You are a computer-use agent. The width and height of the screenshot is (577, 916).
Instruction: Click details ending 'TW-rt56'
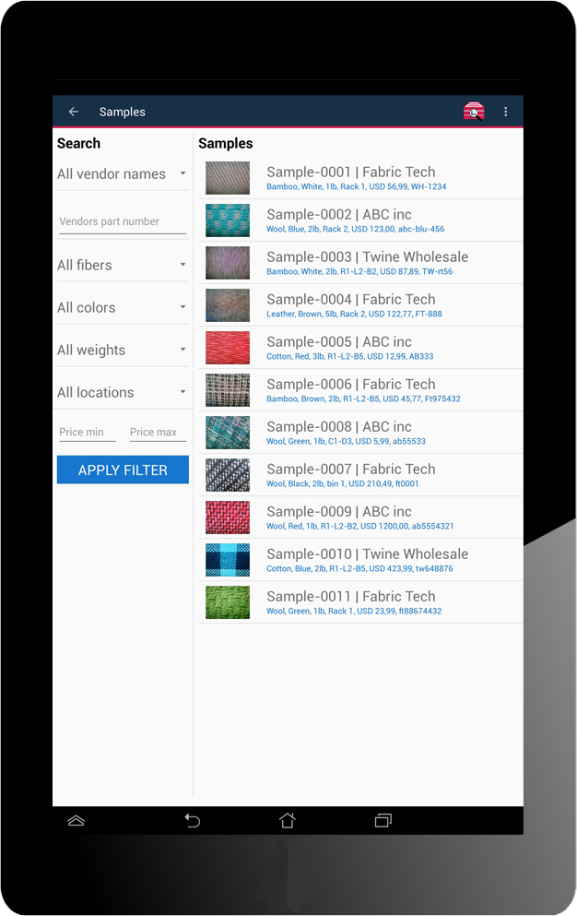tap(359, 271)
